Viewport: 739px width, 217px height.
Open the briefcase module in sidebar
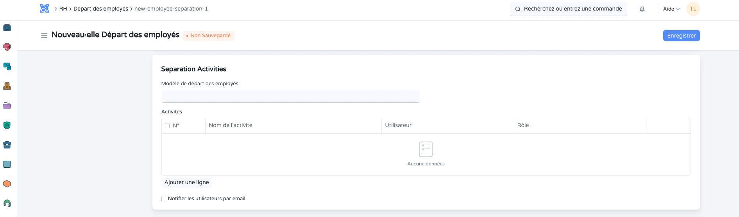point(7,145)
